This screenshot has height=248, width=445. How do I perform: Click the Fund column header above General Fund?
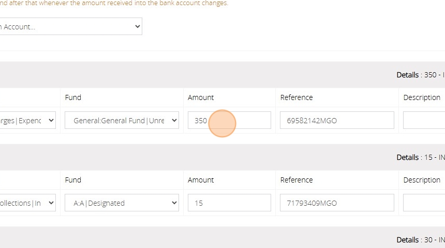[x=73, y=97]
